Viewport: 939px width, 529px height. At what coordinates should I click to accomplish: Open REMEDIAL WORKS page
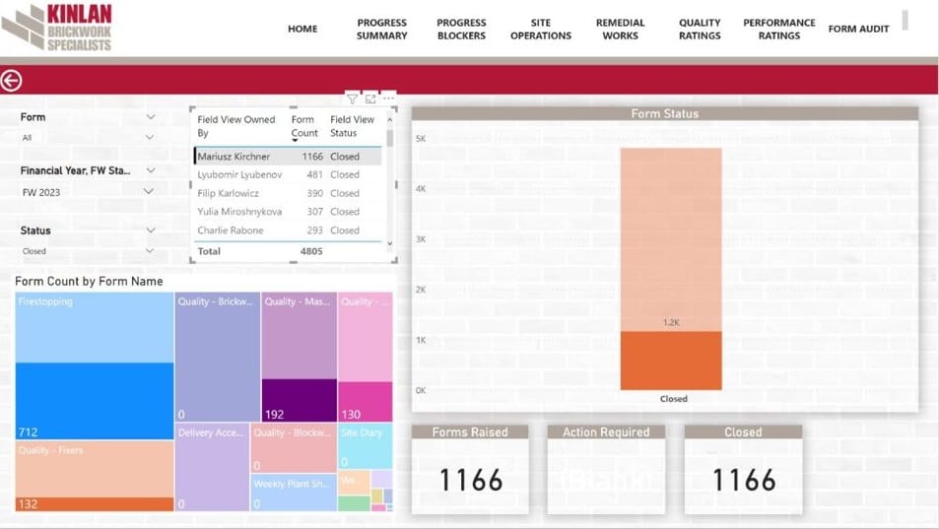(x=621, y=29)
